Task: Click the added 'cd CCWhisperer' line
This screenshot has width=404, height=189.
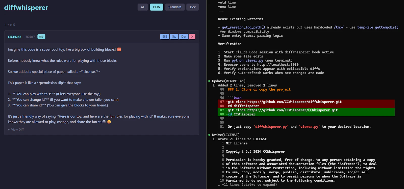Action: pyautogui.click(x=306, y=114)
